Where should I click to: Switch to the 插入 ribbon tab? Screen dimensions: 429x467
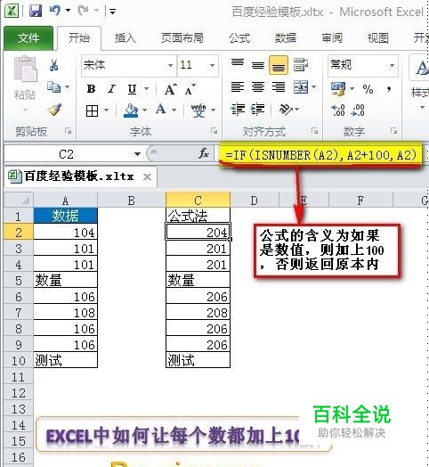tap(125, 37)
